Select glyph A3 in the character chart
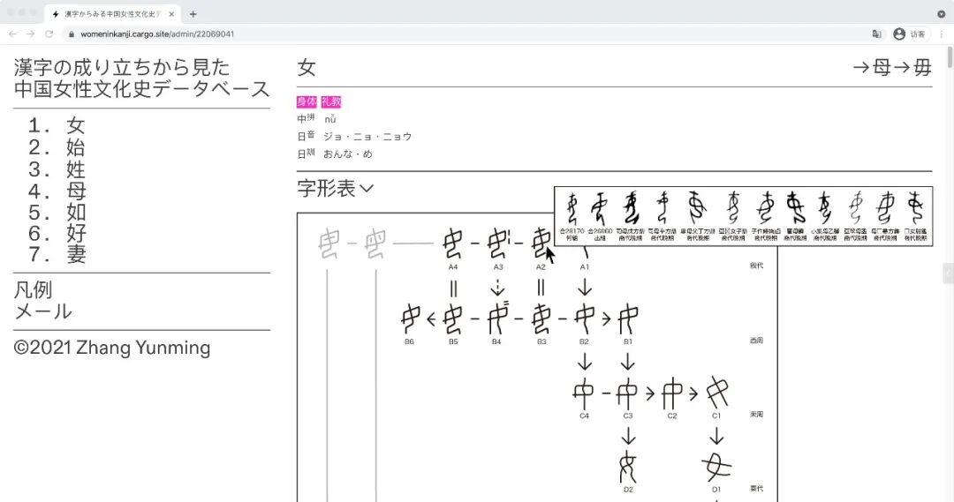This screenshot has width=954, height=502. pos(498,244)
